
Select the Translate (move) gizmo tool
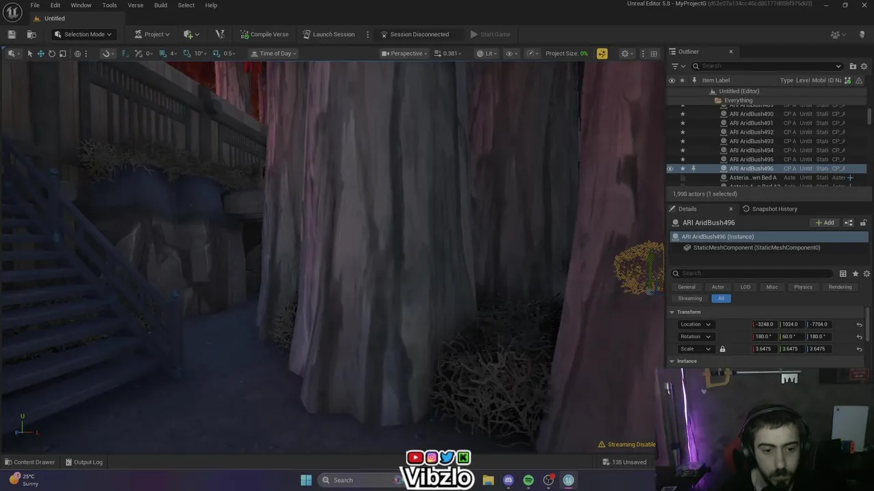point(40,53)
